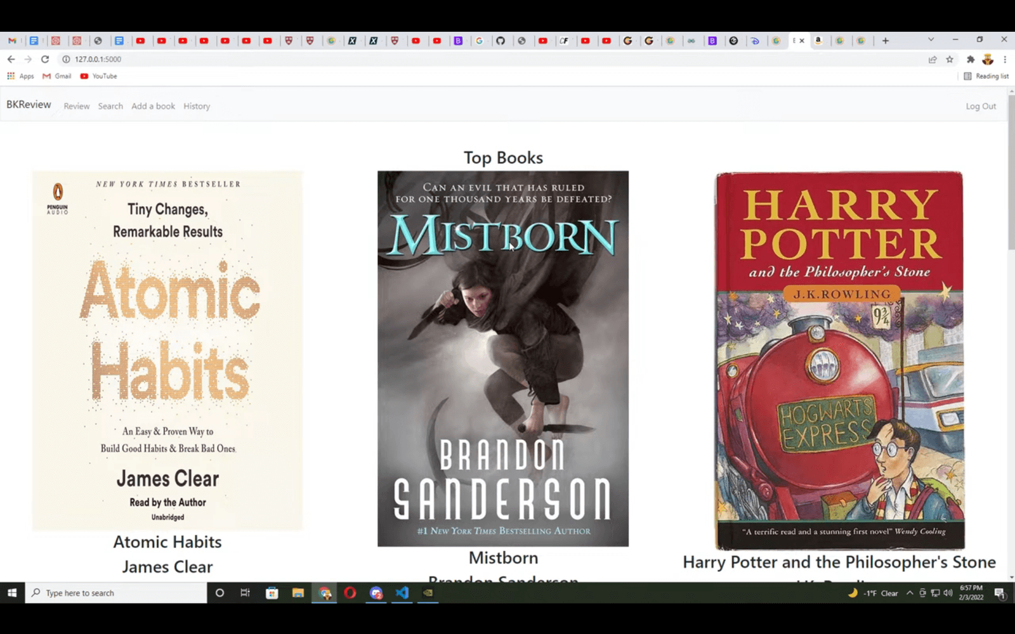Image resolution: width=1015 pixels, height=634 pixels.
Task: Open the Review page in the navbar
Action: click(x=77, y=106)
